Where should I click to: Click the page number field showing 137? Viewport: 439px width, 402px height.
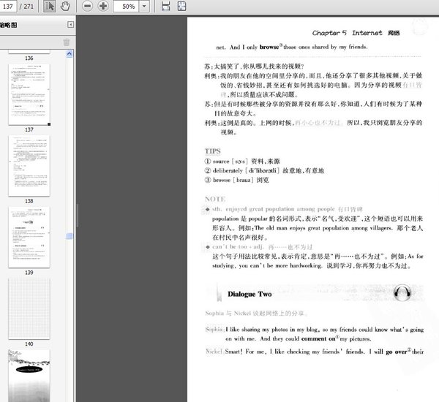pyautogui.click(x=8, y=6)
